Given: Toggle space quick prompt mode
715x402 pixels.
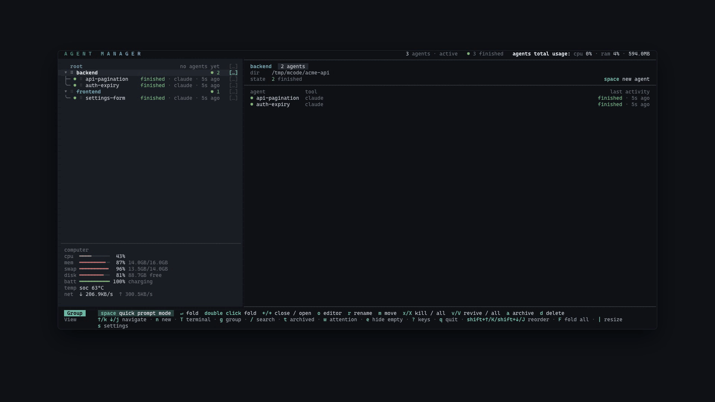Looking at the screenshot, I should (136, 313).
